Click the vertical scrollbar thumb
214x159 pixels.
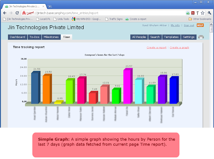211,29
